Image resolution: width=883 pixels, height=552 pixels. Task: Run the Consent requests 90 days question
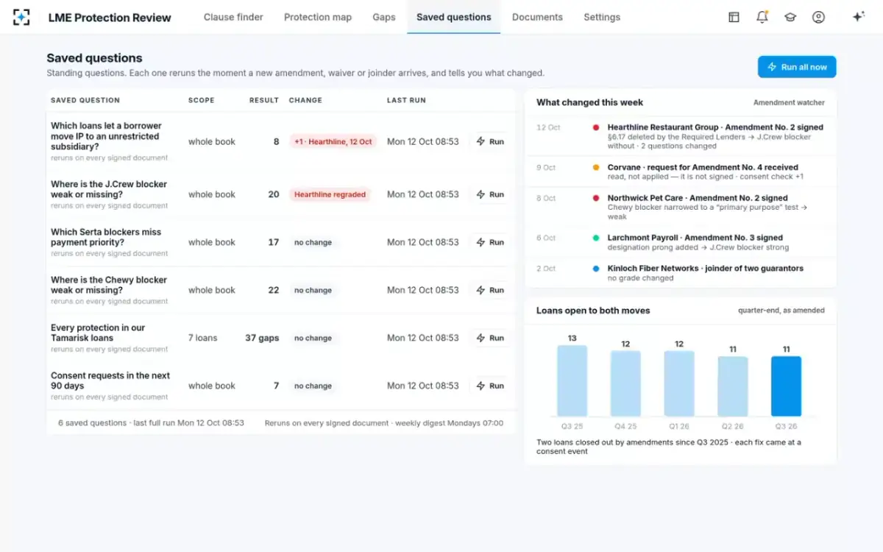click(490, 386)
